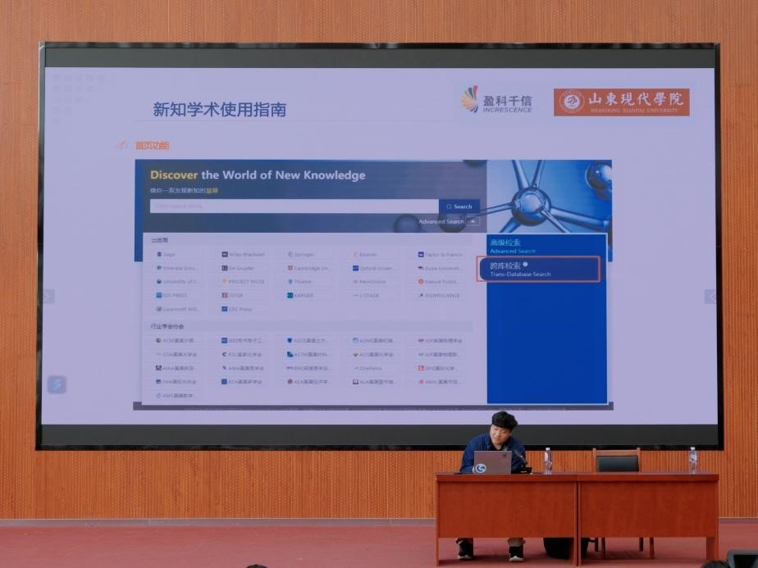Select the KARGER publisher entry

(302, 295)
